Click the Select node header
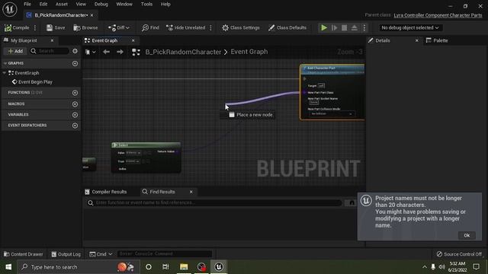The width and height of the screenshot is (488, 274). [x=146, y=145]
